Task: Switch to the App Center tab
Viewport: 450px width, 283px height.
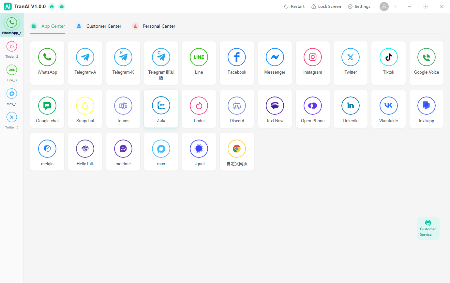Action: coord(48,26)
